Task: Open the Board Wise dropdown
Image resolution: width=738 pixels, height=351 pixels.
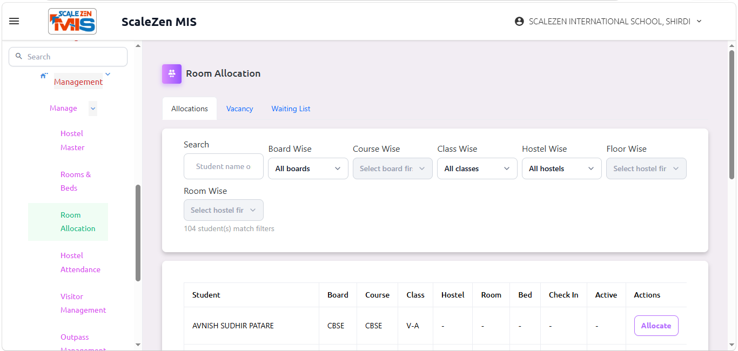Action: 308,168
